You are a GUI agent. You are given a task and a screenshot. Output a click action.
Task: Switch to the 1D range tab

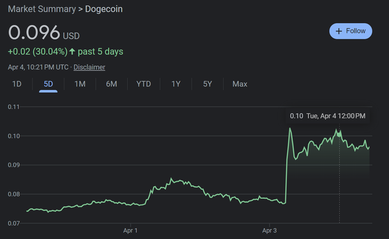(x=17, y=84)
